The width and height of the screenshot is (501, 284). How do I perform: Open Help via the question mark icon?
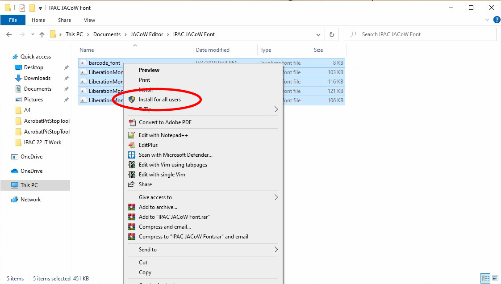497,20
